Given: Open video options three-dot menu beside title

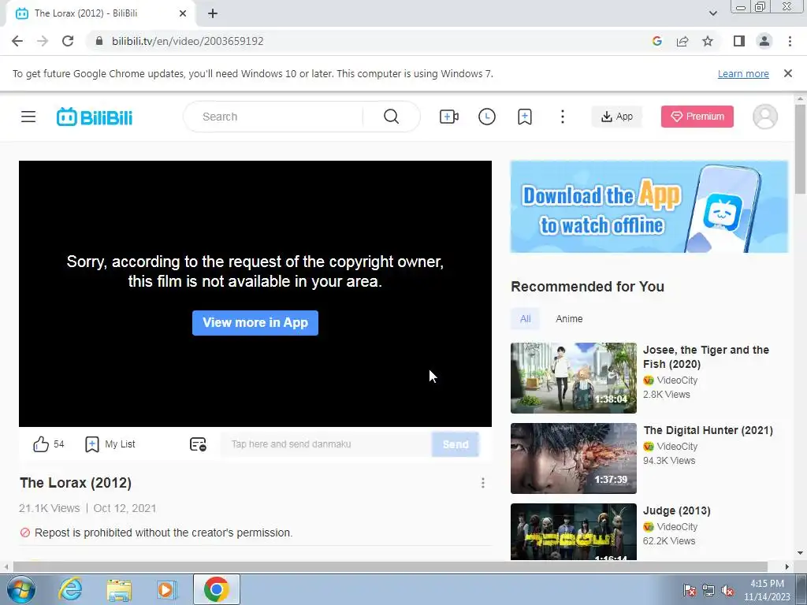Looking at the screenshot, I should click(483, 483).
